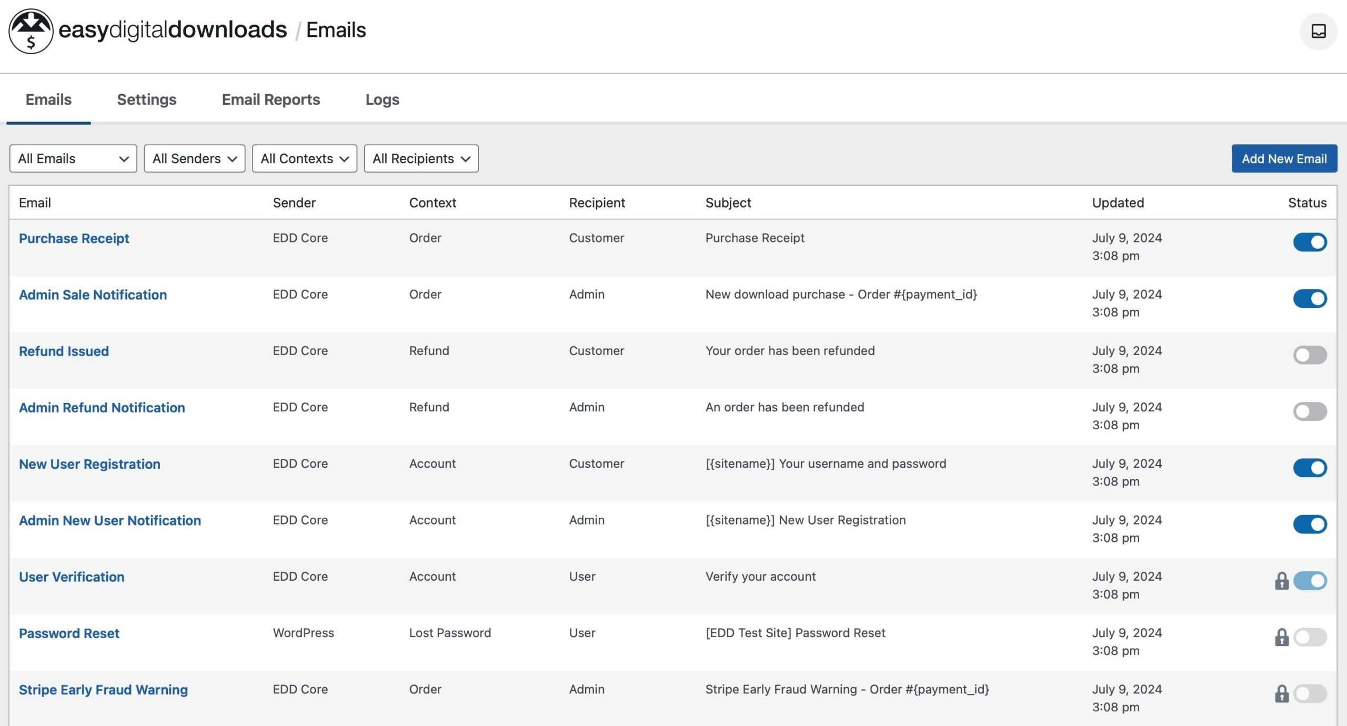
Task: Switch to the Settings tab
Action: click(146, 99)
